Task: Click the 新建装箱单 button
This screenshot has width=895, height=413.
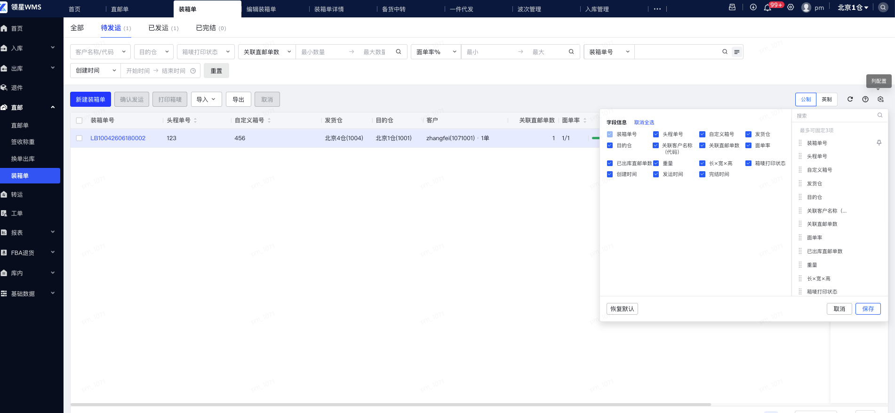Action: click(x=90, y=99)
